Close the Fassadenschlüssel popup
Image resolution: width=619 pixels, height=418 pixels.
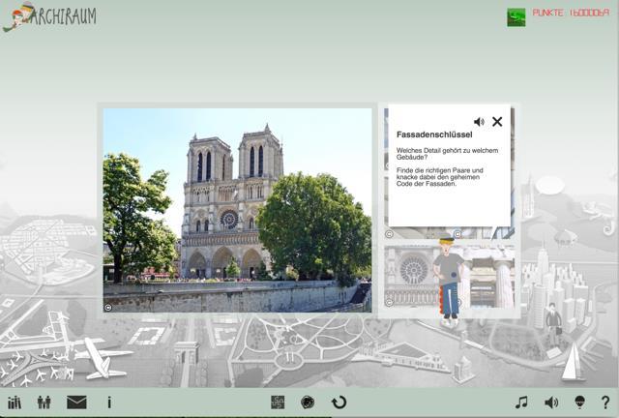(497, 122)
